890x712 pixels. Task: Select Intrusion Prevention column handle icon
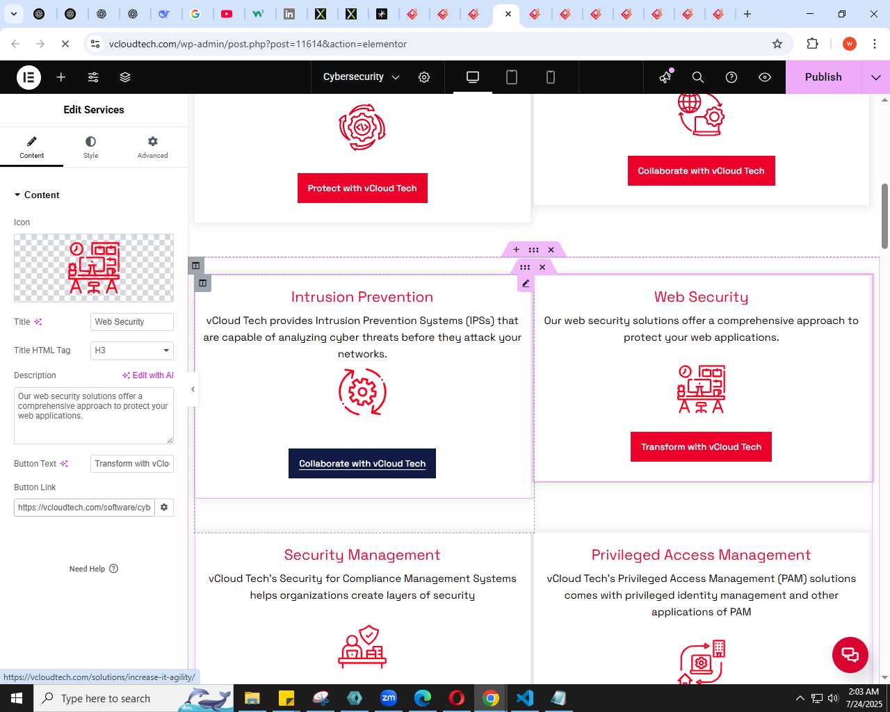(x=202, y=283)
